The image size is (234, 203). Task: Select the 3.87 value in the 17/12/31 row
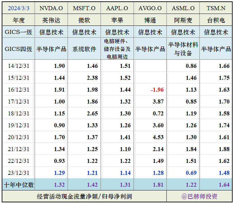(x=158, y=101)
